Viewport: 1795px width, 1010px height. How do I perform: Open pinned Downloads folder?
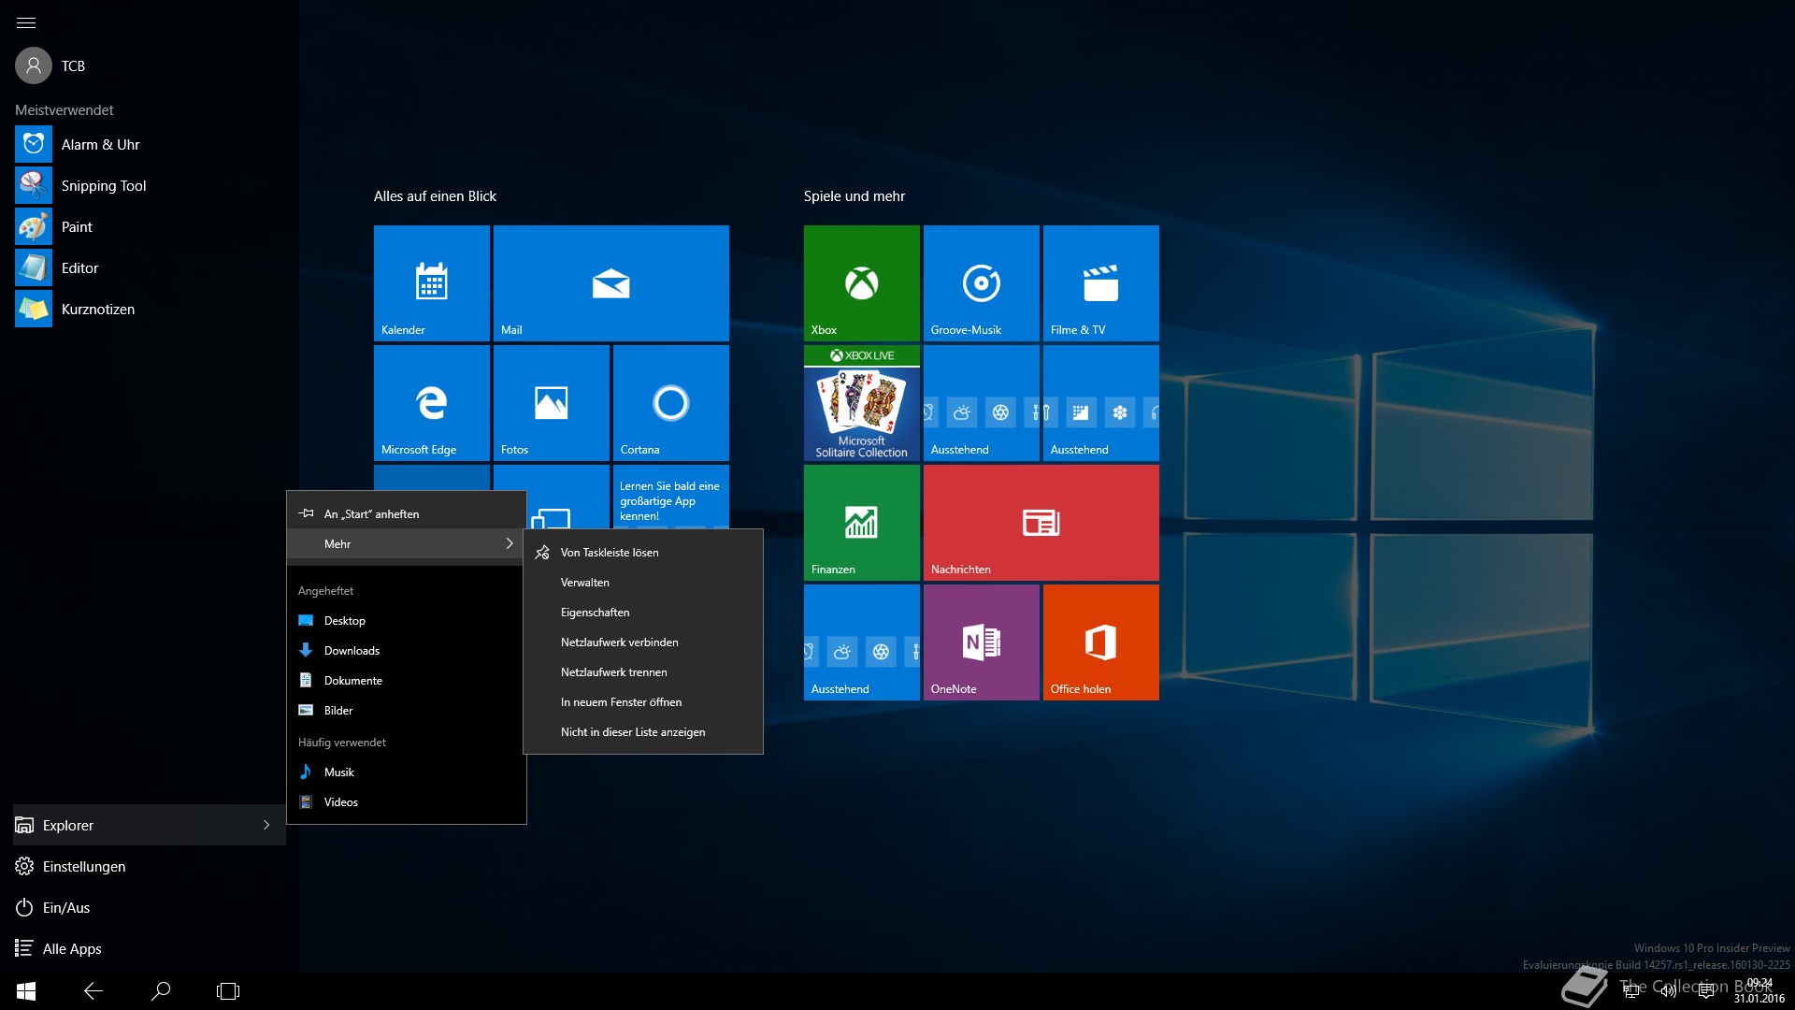tap(407, 651)
